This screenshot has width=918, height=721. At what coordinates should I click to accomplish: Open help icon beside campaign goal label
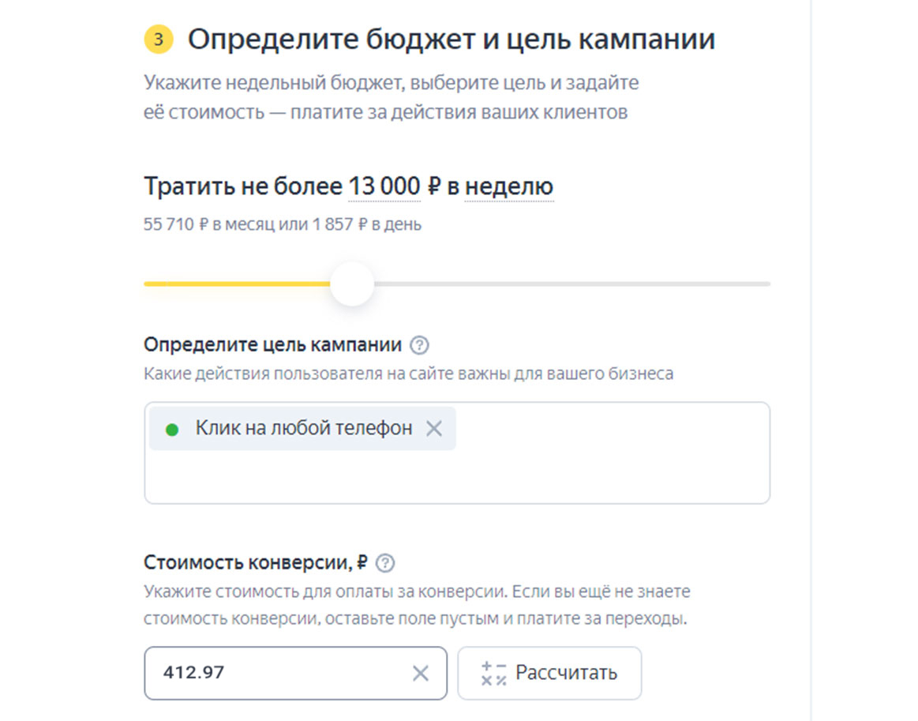(x=421, y=345)
